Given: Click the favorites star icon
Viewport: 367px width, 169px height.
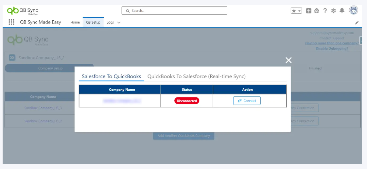Looking at the screenshot, I should tap(294, 10).
